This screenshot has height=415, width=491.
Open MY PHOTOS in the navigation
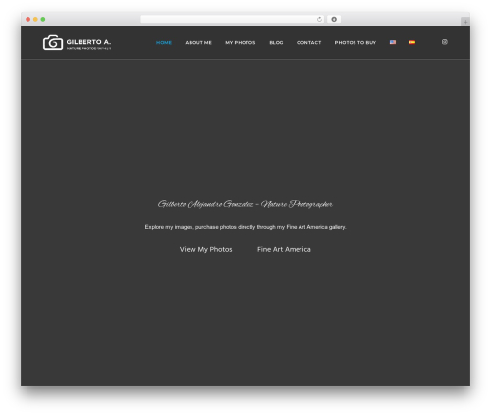pyautogui.click(x=241, y=43)
